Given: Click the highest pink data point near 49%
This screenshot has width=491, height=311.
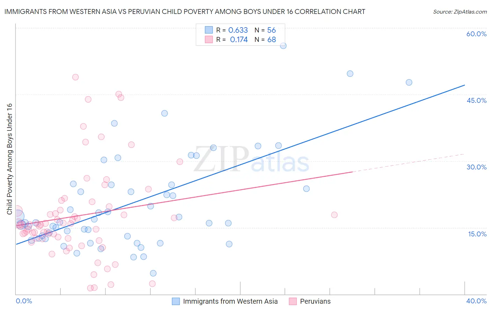Looking at the screenshot, I should [x=75, y=77].
